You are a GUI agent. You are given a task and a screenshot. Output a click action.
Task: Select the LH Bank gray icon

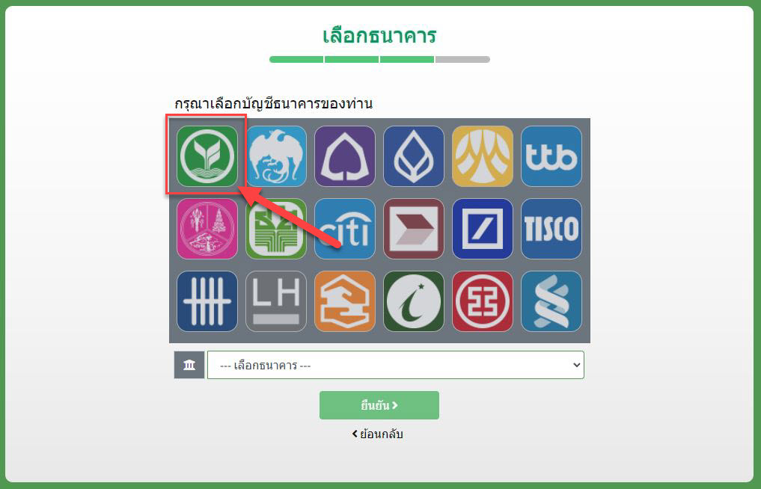pyautogui.click(x=276, y=301)
